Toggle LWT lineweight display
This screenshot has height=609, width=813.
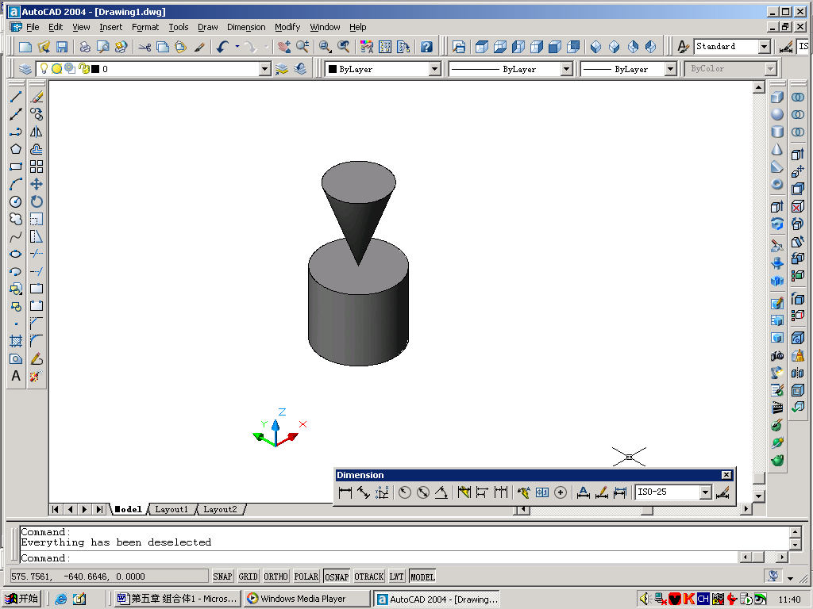(397, 576)
